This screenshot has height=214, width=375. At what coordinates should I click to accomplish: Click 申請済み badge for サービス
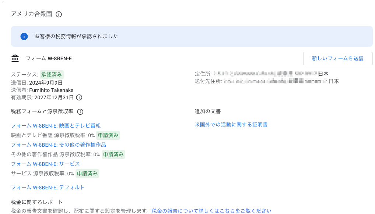point(87,174)
